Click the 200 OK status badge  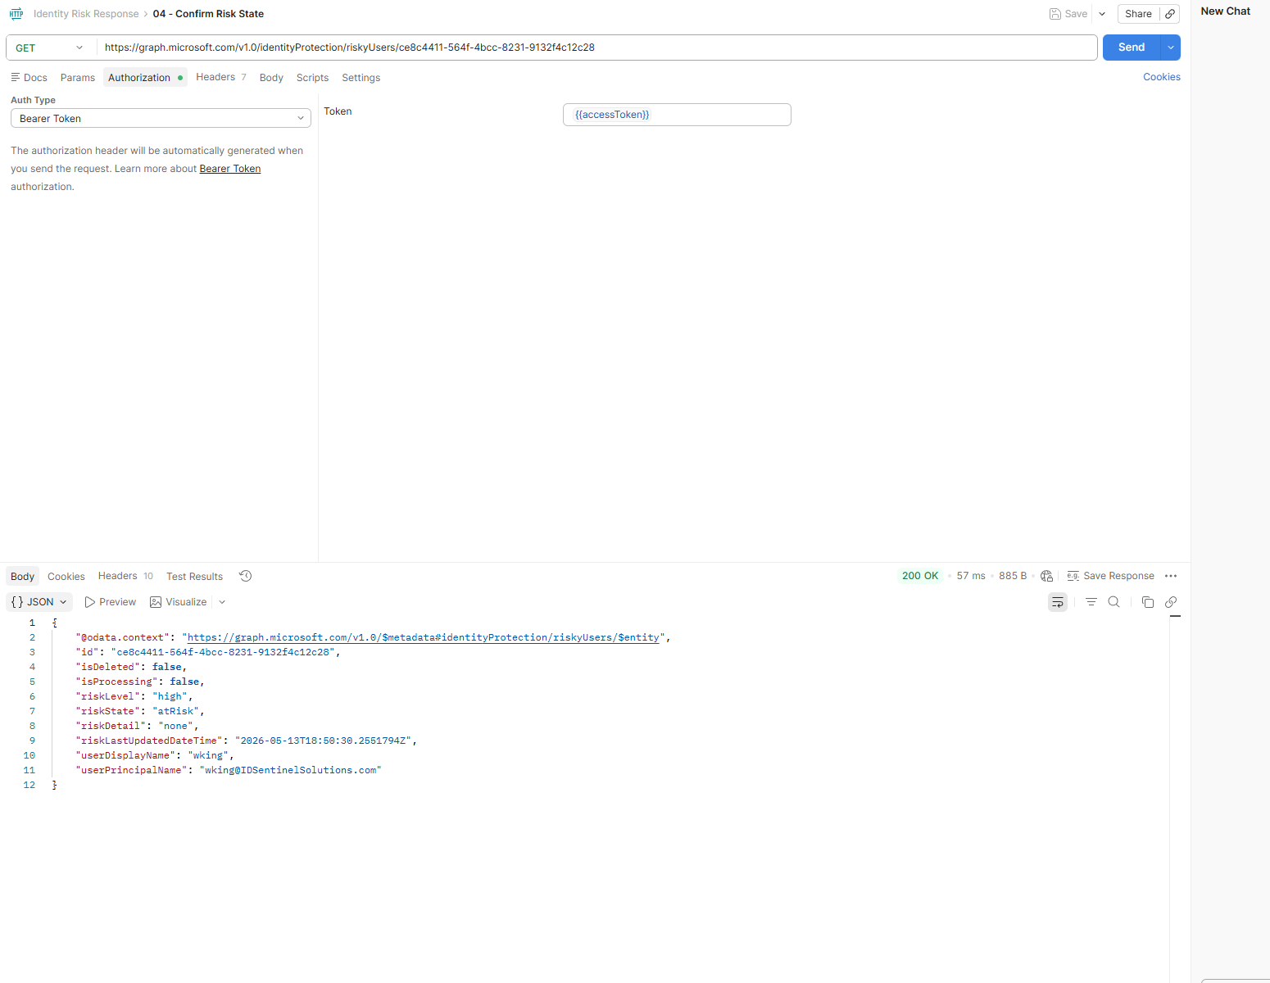[920, 576]
